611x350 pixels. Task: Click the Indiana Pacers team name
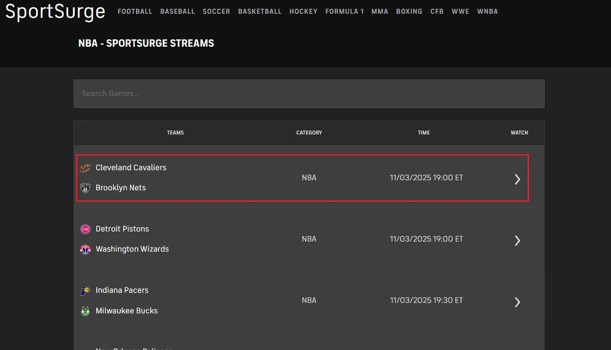point(122,290)
